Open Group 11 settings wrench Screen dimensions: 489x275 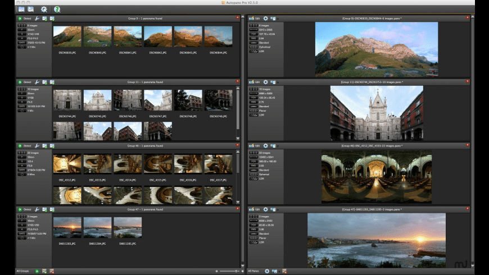pos(37,82)
